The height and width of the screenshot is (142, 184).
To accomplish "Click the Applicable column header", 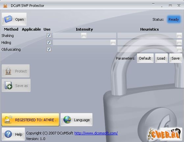I will tap(31, 29).
